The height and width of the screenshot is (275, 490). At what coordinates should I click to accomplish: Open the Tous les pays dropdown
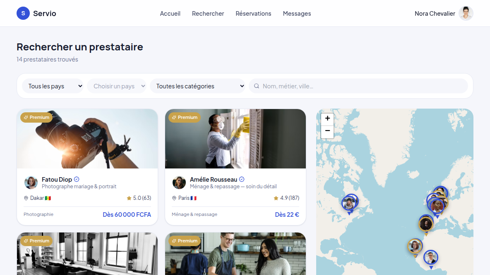click(53, 86)
